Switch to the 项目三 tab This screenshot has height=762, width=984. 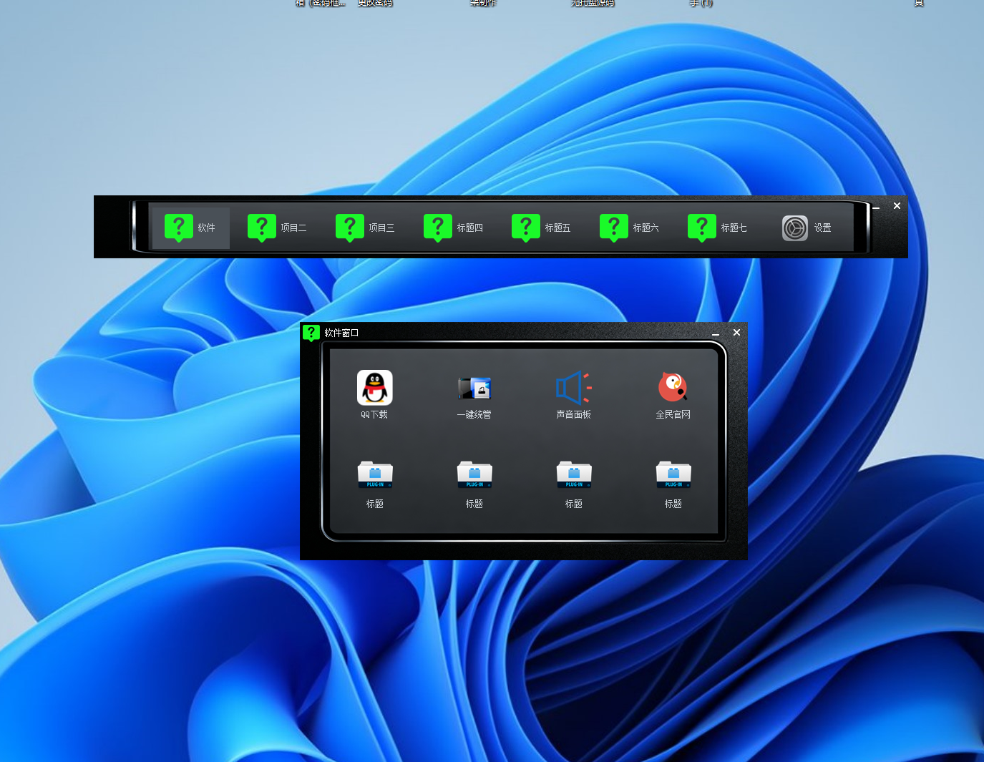tap(365, 228)
